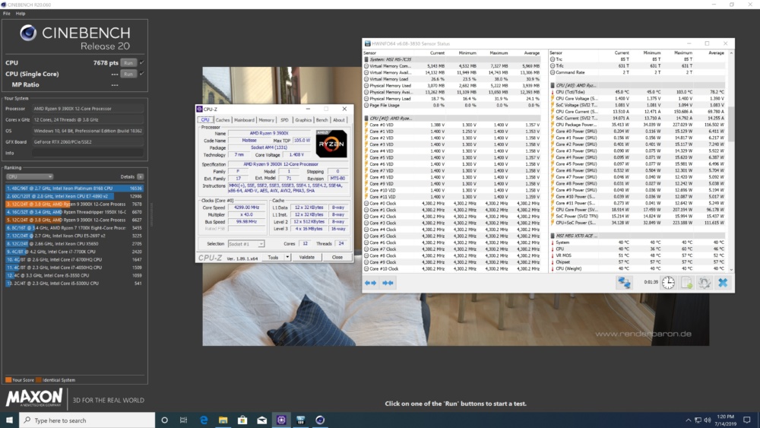Switch to HWiNFO taskbar icon

pyautogui.click(x=300, y=420)
